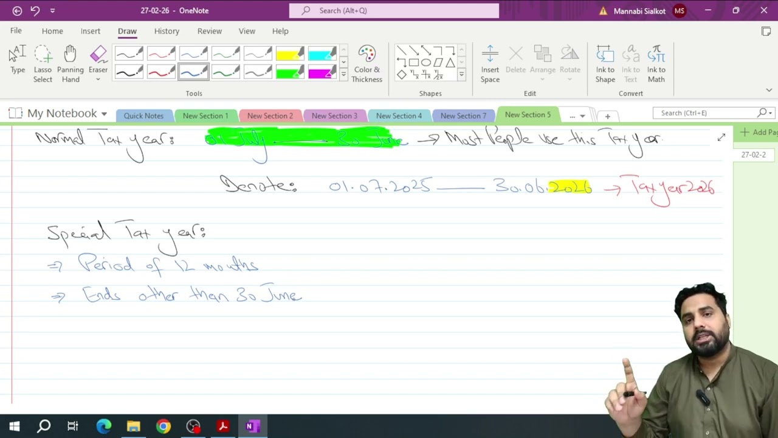The image size is (778, 438).
Task: Toggle full page view expand arrow
Action: (x=721, y=138)
